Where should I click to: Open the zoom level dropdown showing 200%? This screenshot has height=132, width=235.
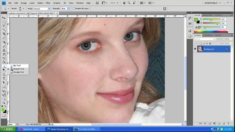click(x=117, y=3)
